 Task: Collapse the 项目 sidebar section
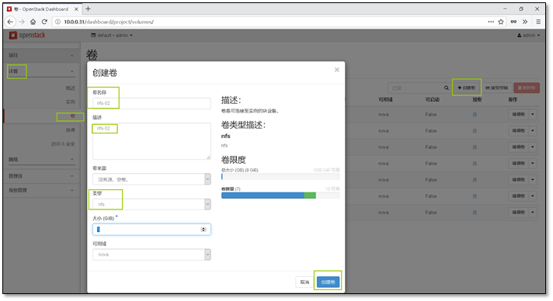(x=42, y=55)
